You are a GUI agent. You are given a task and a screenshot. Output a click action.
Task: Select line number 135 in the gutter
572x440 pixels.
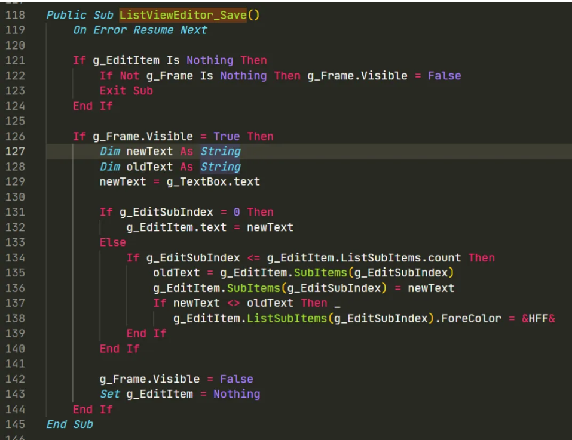pos(15,273)
